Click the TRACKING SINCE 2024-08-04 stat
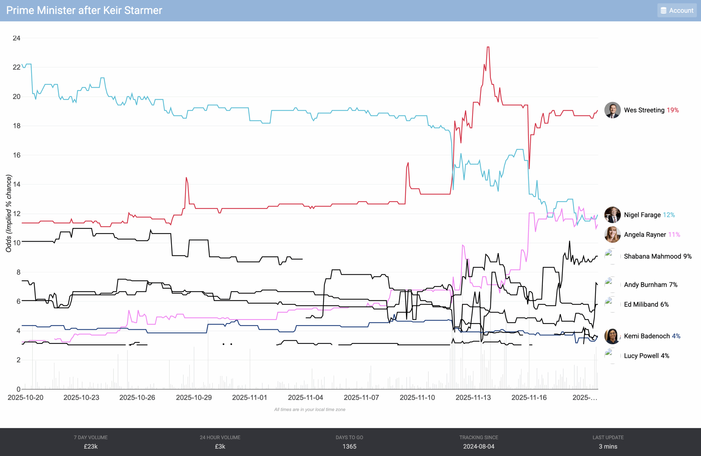This screenshot has height=456, width=701. pyautogui.click(x=479, y=442)
